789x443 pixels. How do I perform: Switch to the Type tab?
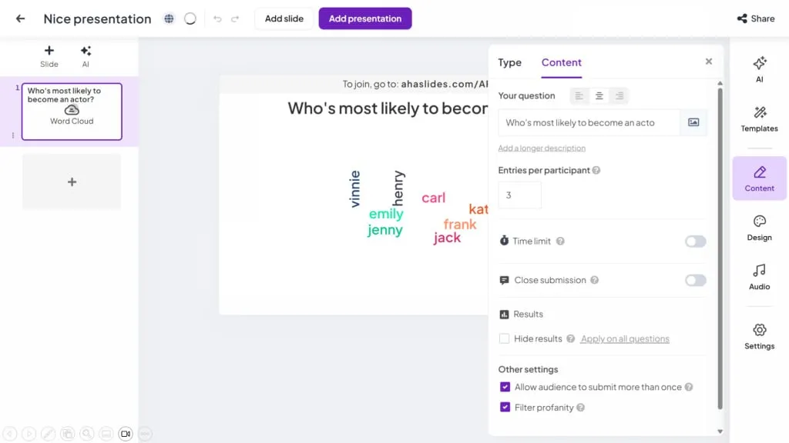click(x=509, y=62)
